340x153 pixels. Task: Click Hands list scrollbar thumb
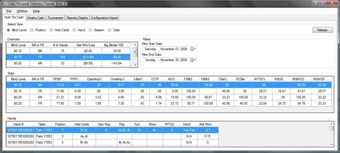click(x=332, y=128)
